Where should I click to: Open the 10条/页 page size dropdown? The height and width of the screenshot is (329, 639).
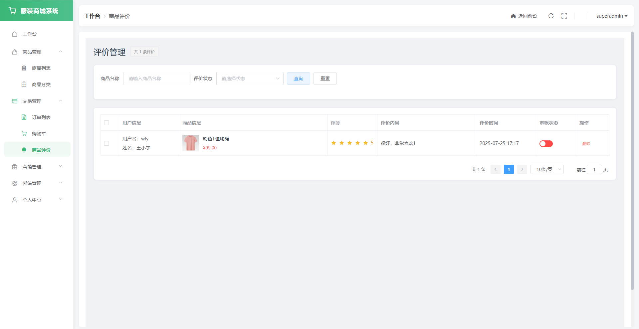click(x=547, y=169)
